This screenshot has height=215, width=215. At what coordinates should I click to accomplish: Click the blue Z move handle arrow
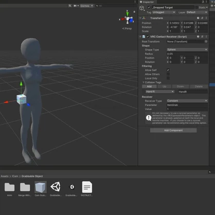(28, 104)
